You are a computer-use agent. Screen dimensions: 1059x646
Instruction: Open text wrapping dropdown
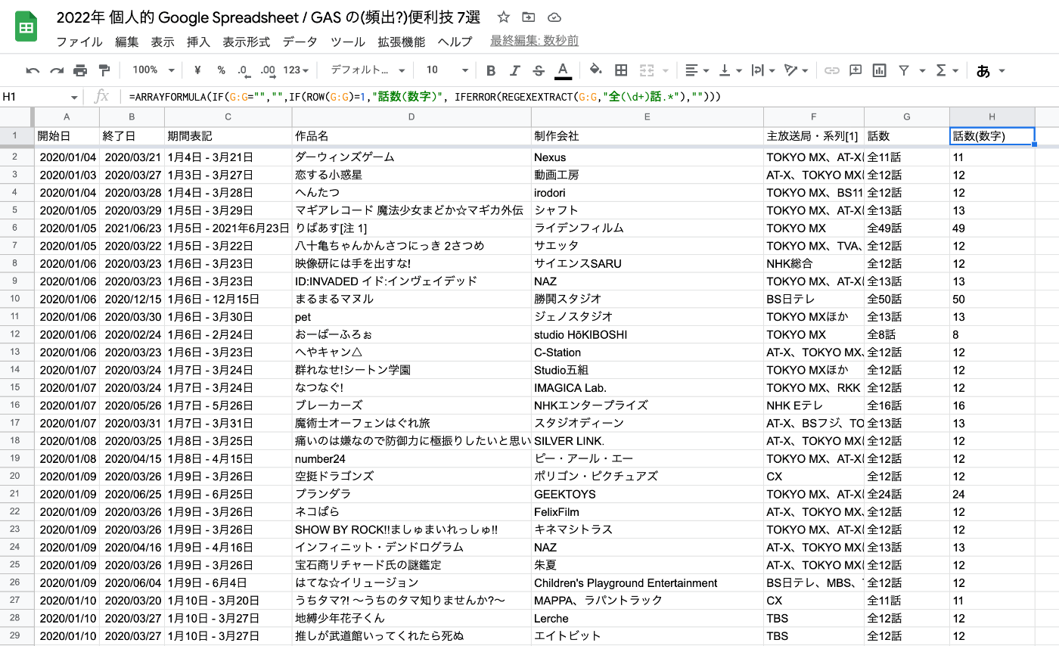tap(762, 70)
